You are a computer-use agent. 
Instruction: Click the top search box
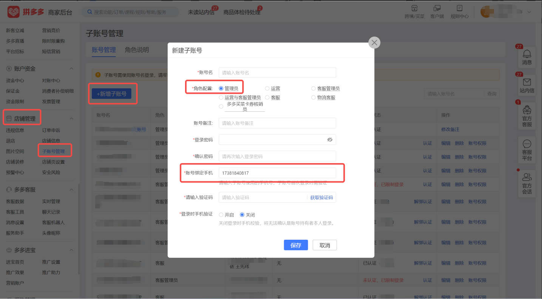coord(130,12)
